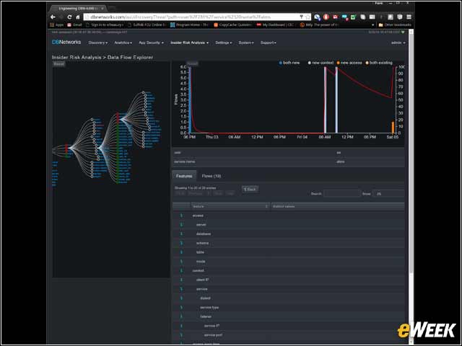Click the Back button above the table
This screenshot has height=346, width=462.
[250, 190]
